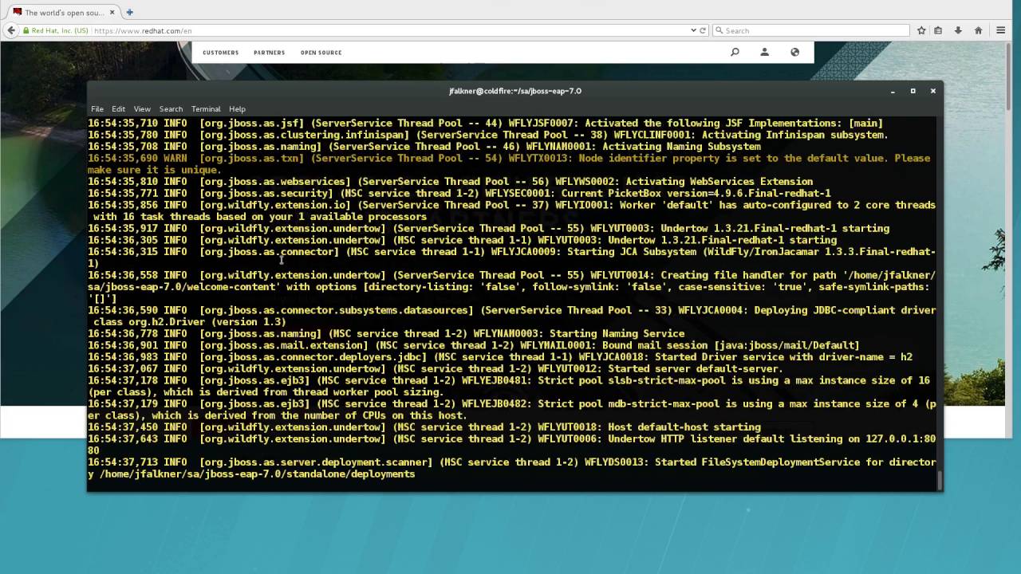Open a new Firefox tab
Image resolution: width=1021 pixels, height=574 pixels.
tap(129, 12)
